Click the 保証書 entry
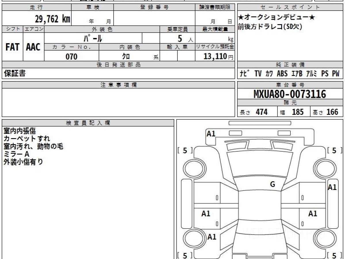Image resolution: width=345 pixels, height=259 pixels. 15,74
